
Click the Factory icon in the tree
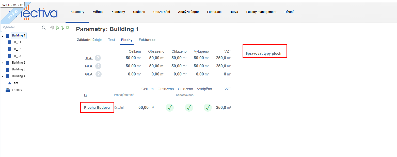(x=7, y=90)
